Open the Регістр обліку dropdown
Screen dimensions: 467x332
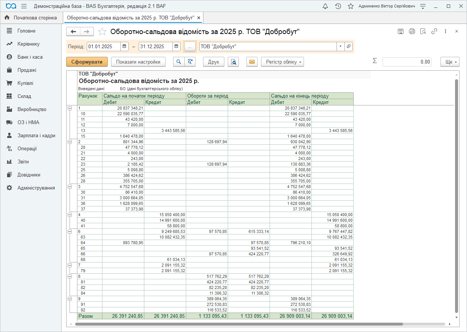[x=282, y=62]
